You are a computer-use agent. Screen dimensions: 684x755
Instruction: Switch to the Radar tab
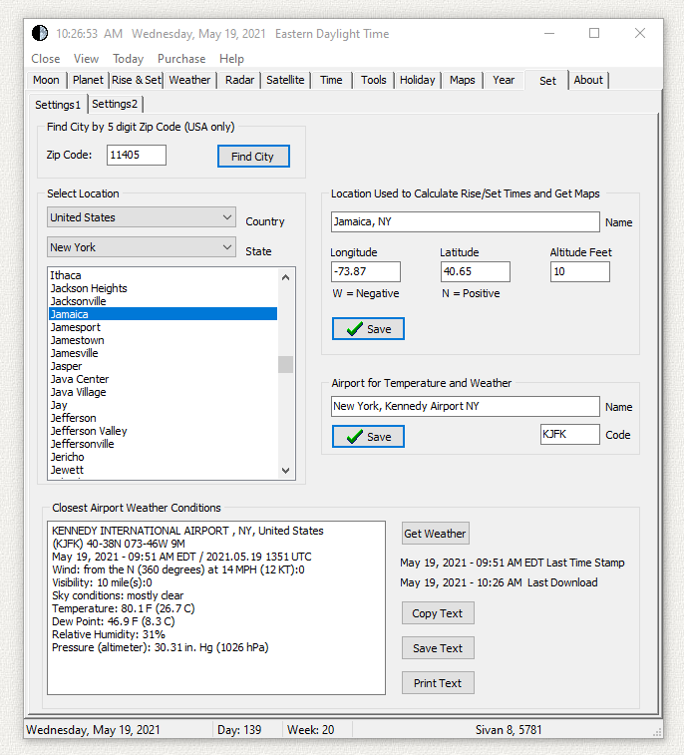(239, 80)
